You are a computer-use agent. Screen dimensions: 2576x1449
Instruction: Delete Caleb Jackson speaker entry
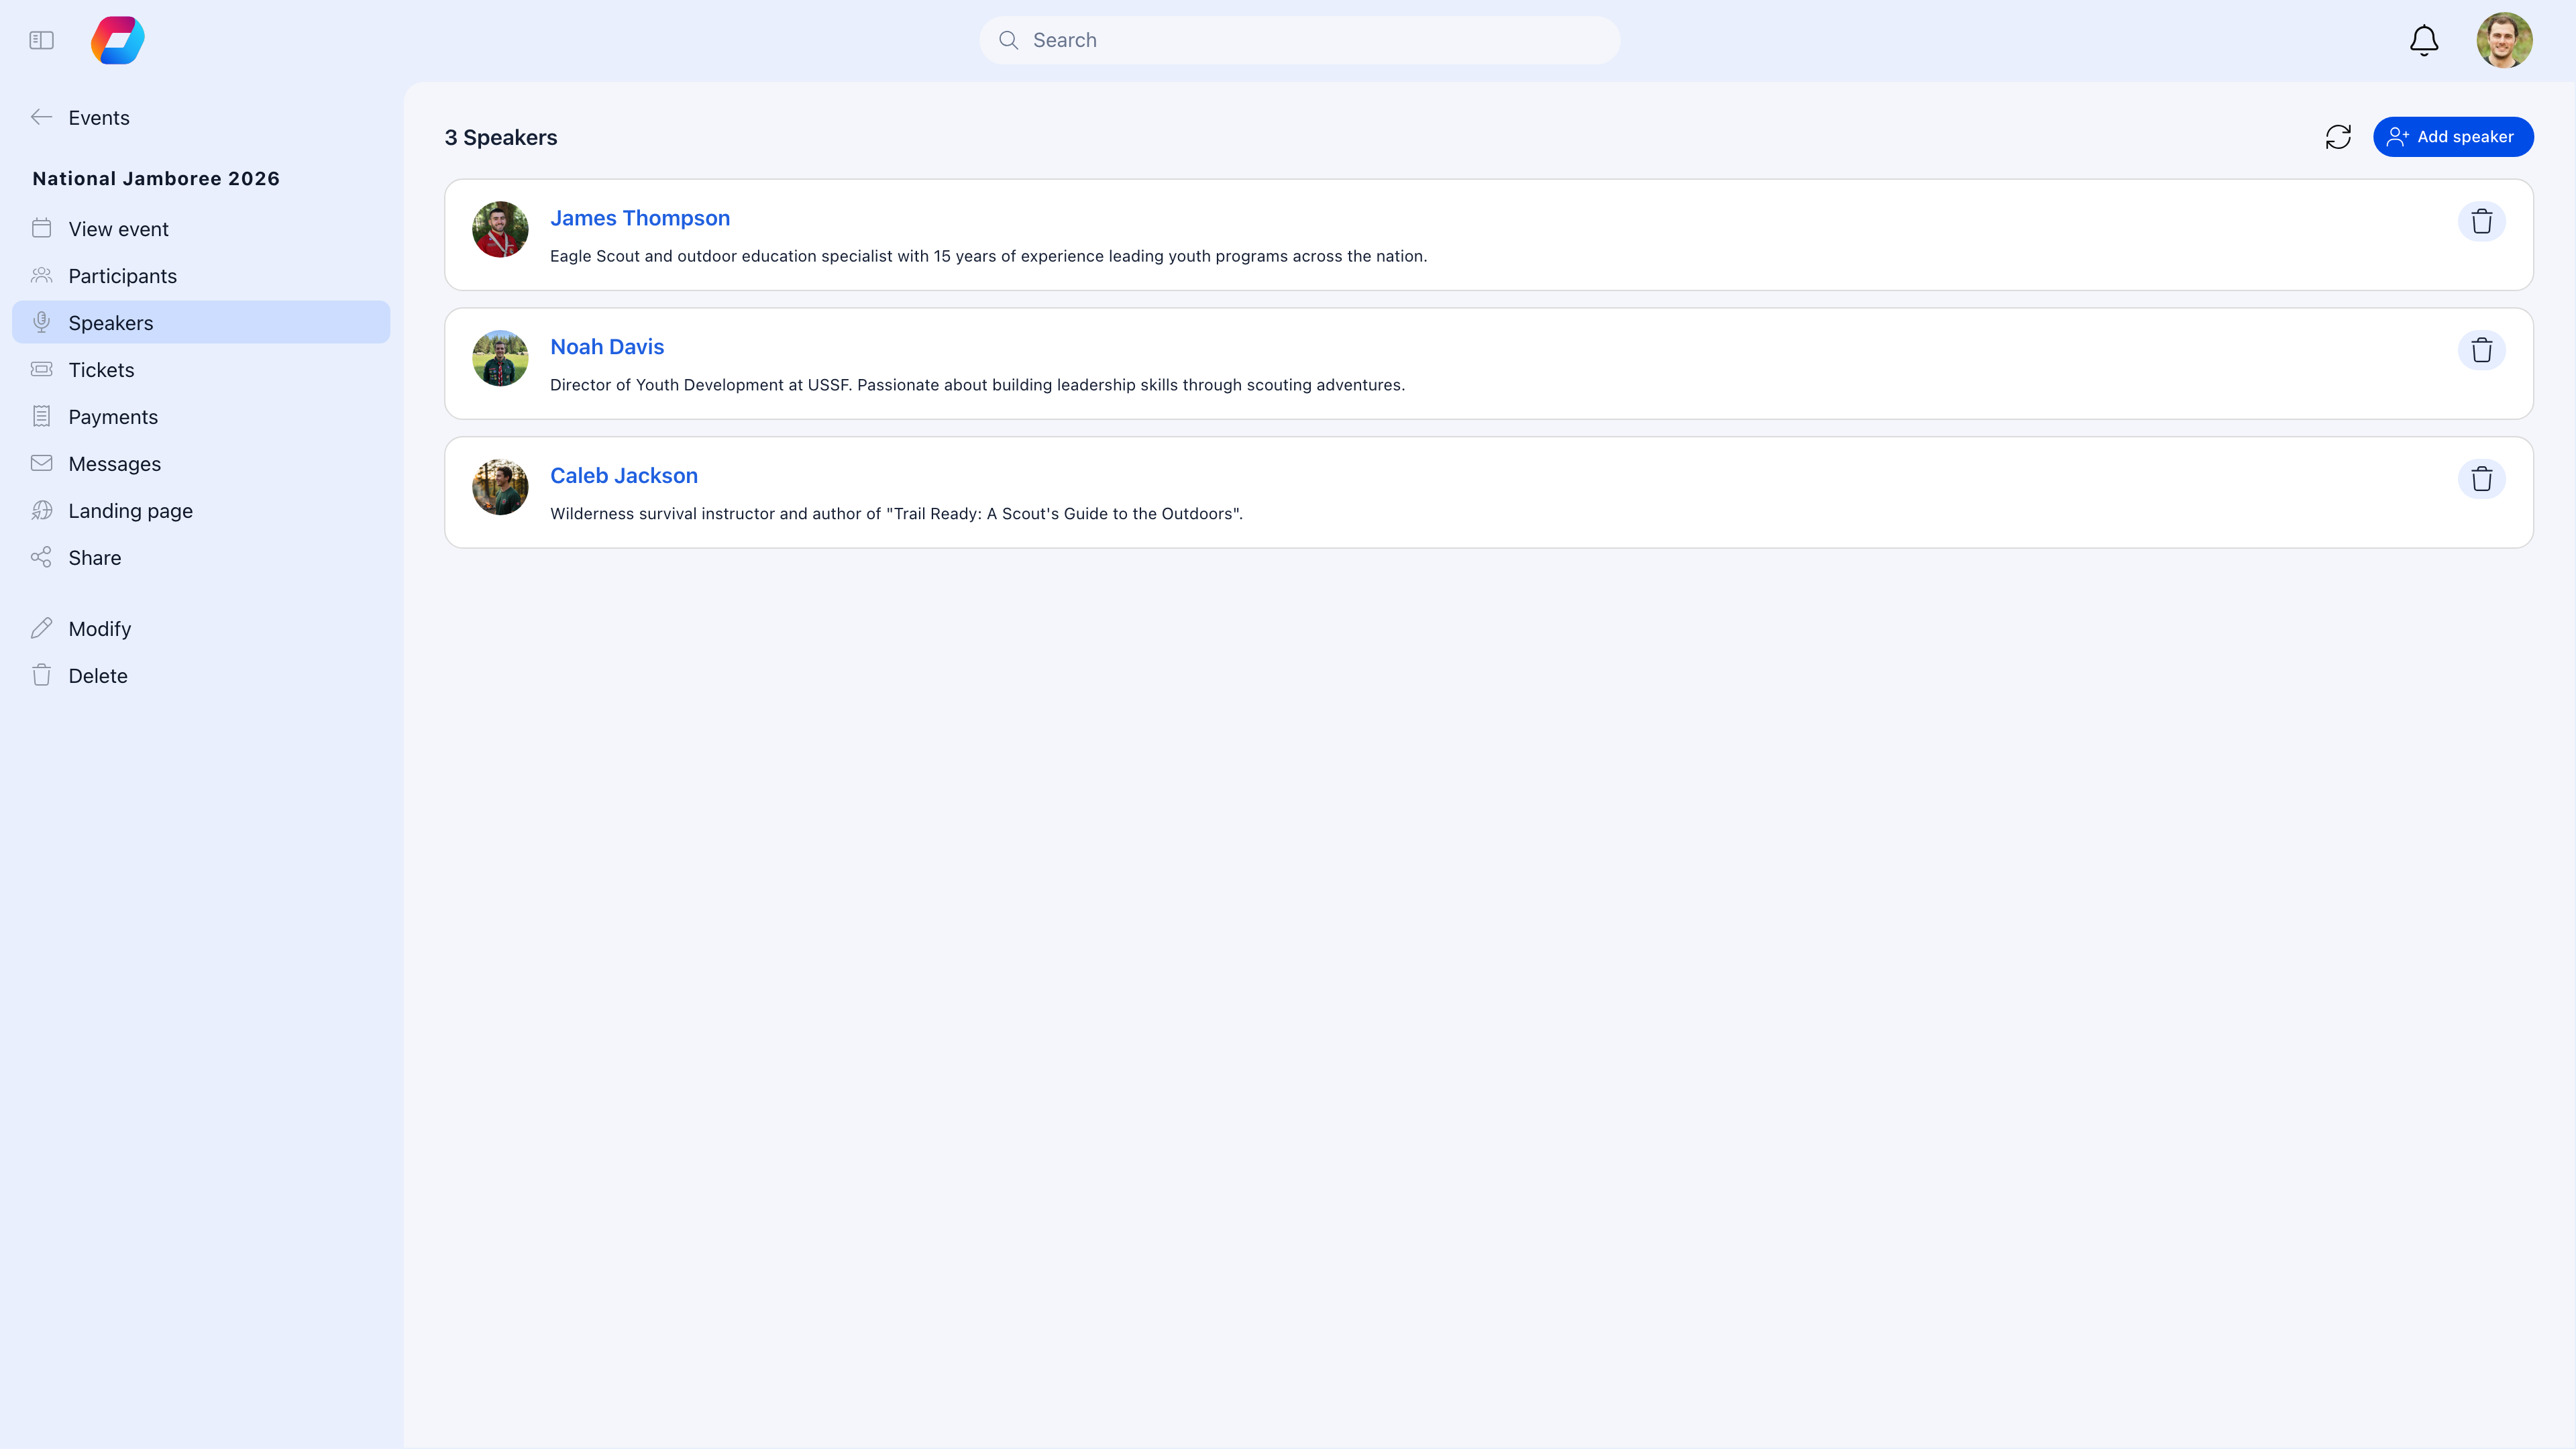coord(2481,479)
